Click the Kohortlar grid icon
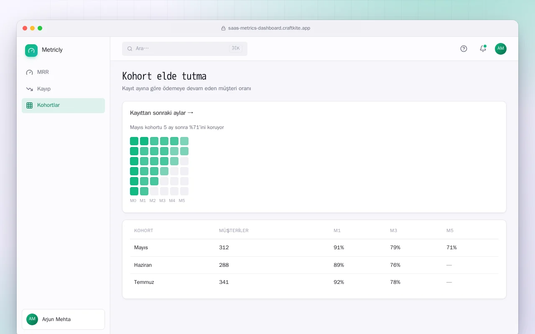This screenshot has height=334, width=535. tap(29, 106)
